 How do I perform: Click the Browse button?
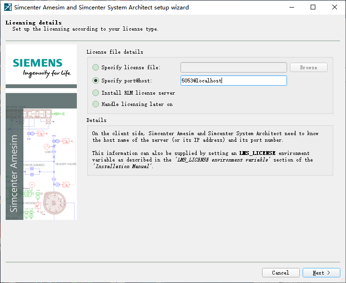[x=308, y=67]
